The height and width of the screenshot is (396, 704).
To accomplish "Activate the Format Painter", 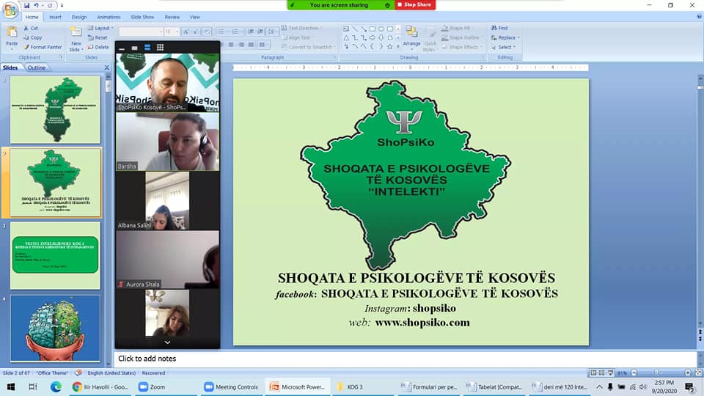I will (43, 47).
